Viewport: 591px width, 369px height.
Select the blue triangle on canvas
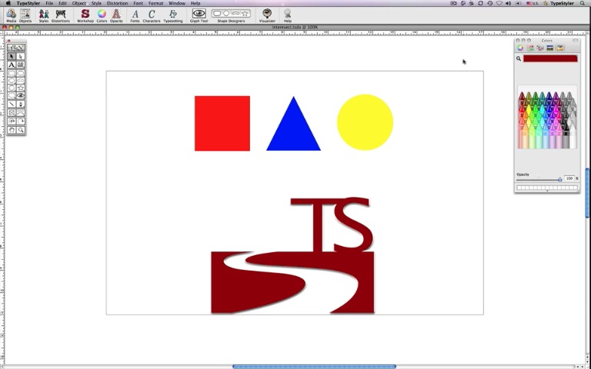click(x=294, y=128)
